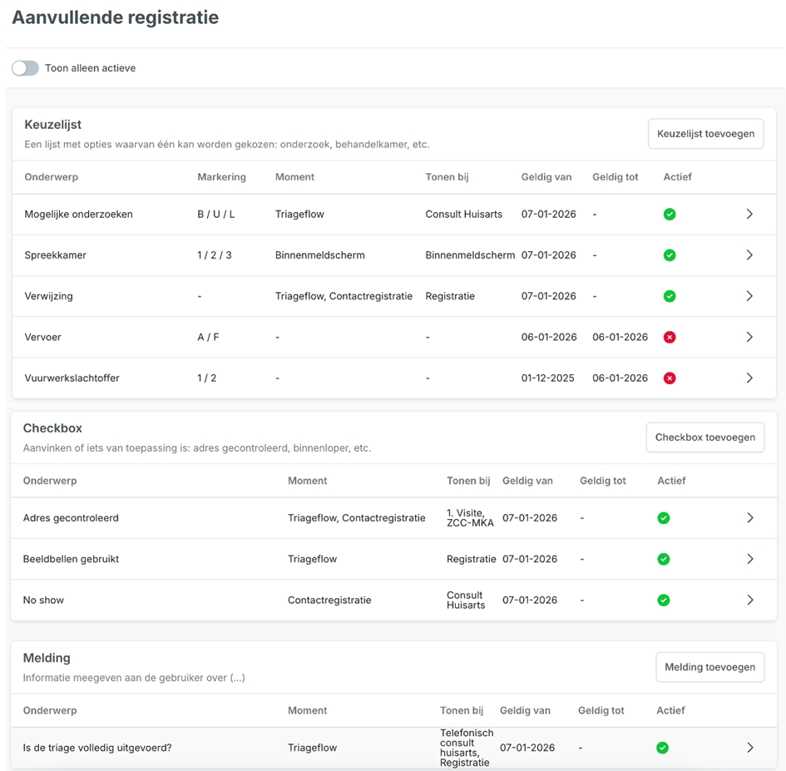Toggle the 'Toon alleen actieve' switch
This screenshot has width=786, height=771.
pyautogui.click(x=25, y=68)
